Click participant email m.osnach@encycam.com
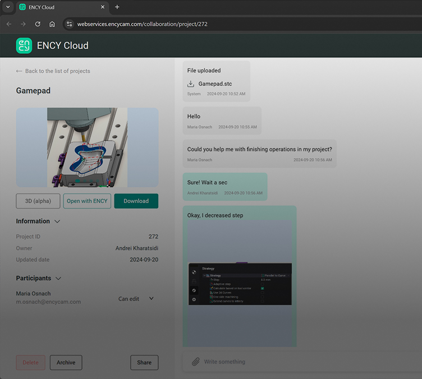422x379 pixels. (48, 302)
